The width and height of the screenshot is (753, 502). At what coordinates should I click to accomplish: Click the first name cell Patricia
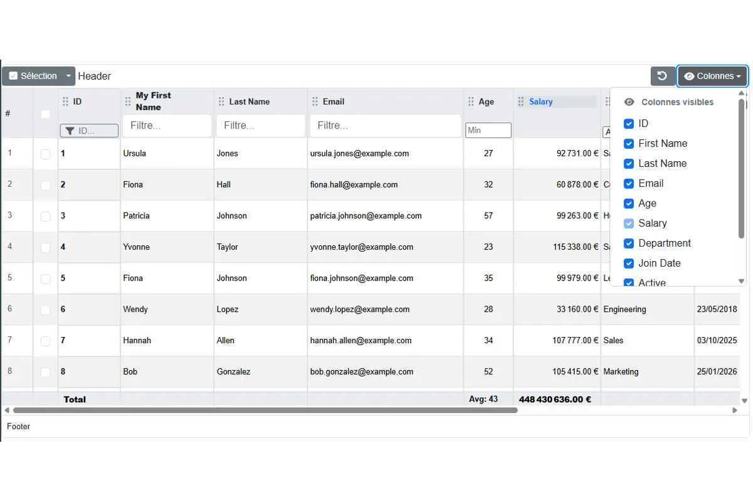pyautogui.click(x=136, y=216)
